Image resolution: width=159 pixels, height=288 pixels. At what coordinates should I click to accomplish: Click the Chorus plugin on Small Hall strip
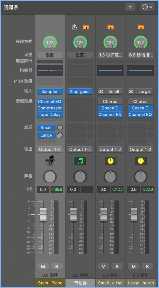(110, 101)
